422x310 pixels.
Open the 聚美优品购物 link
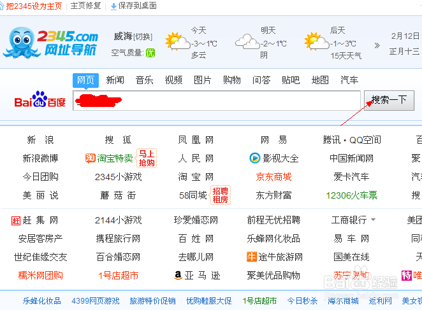click(273, 276)
